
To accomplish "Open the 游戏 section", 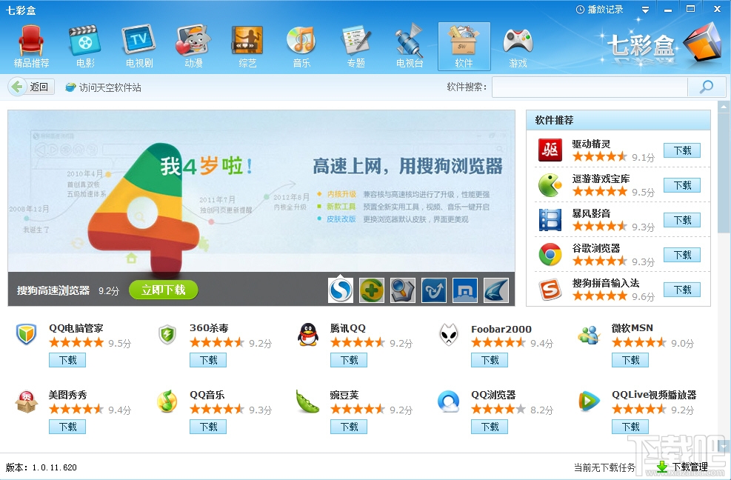I will pyautogui.click(x=518, y=47).
